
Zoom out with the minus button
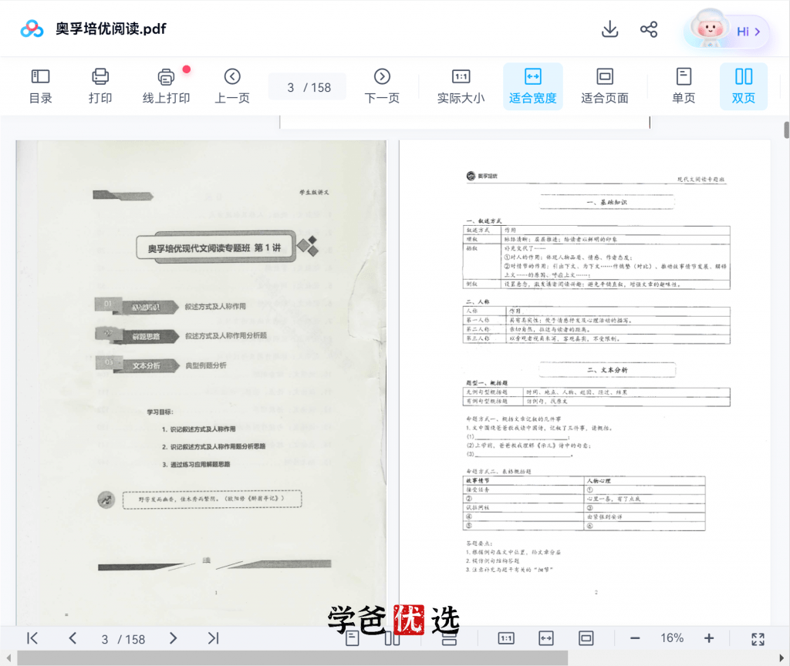635,638
